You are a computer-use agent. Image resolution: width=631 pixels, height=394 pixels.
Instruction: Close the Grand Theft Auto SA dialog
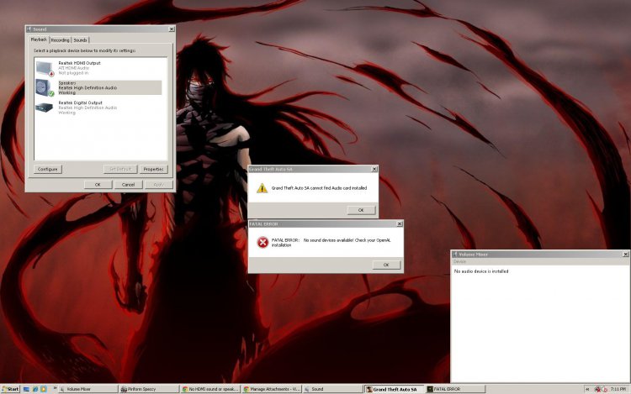coord(374,169)
